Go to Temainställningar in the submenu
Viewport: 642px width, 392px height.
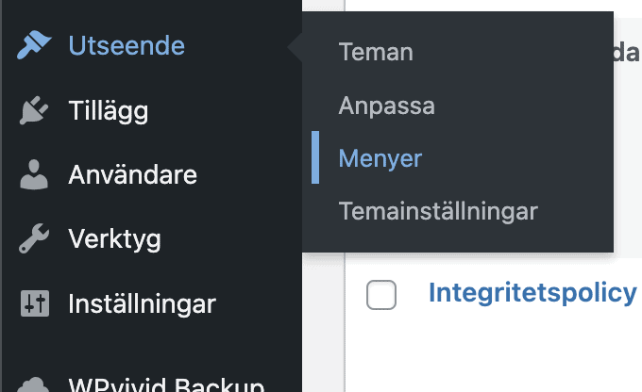click(438, 211)
